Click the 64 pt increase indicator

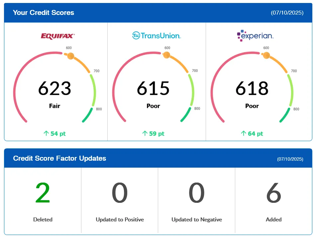[252, 133]
